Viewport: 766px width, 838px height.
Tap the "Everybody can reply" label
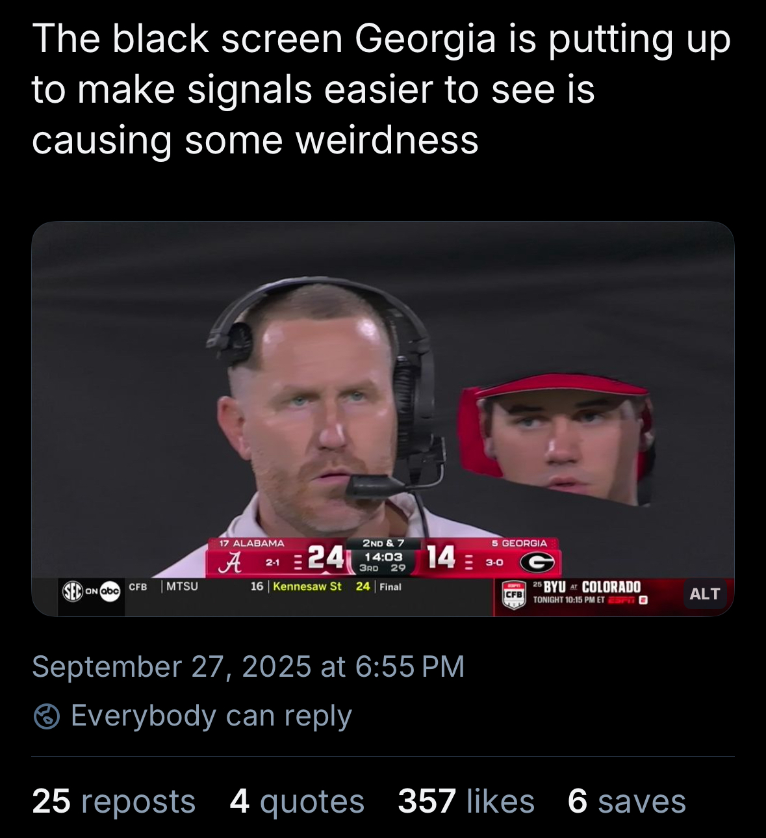pyautogui.click(x=211, y=716)
